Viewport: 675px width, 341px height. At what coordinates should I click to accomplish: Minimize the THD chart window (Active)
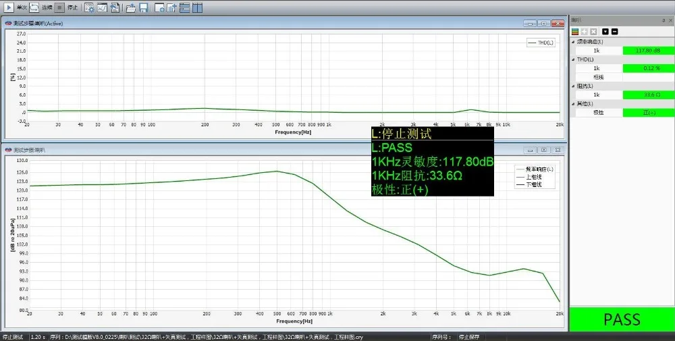click(x=530, y=24)
